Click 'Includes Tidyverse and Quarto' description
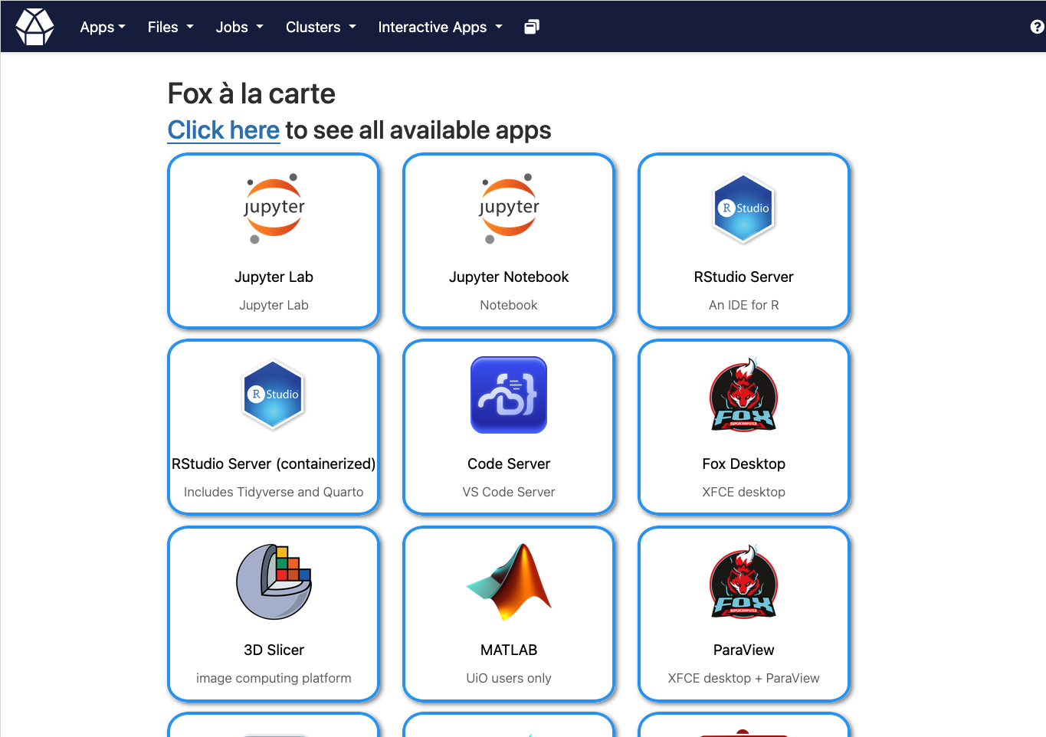 (274, 492)
